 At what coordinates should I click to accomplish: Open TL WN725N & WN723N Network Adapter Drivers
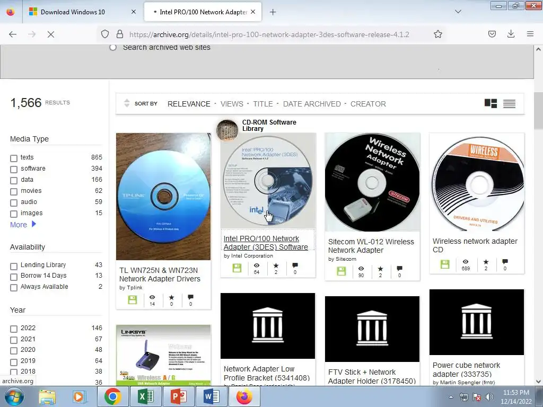[x=160, y=275]
